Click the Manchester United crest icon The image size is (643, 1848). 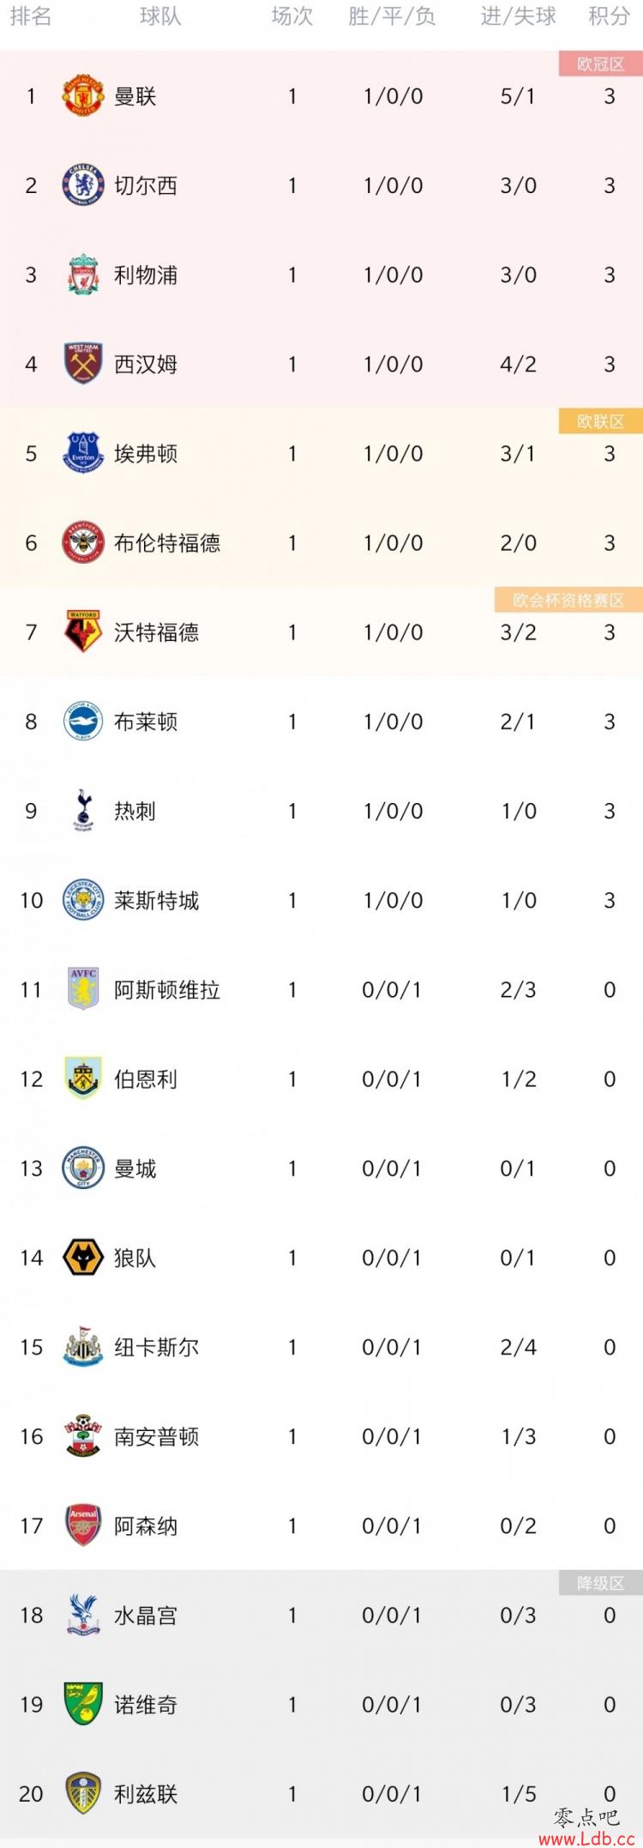[x=83, y=96]
